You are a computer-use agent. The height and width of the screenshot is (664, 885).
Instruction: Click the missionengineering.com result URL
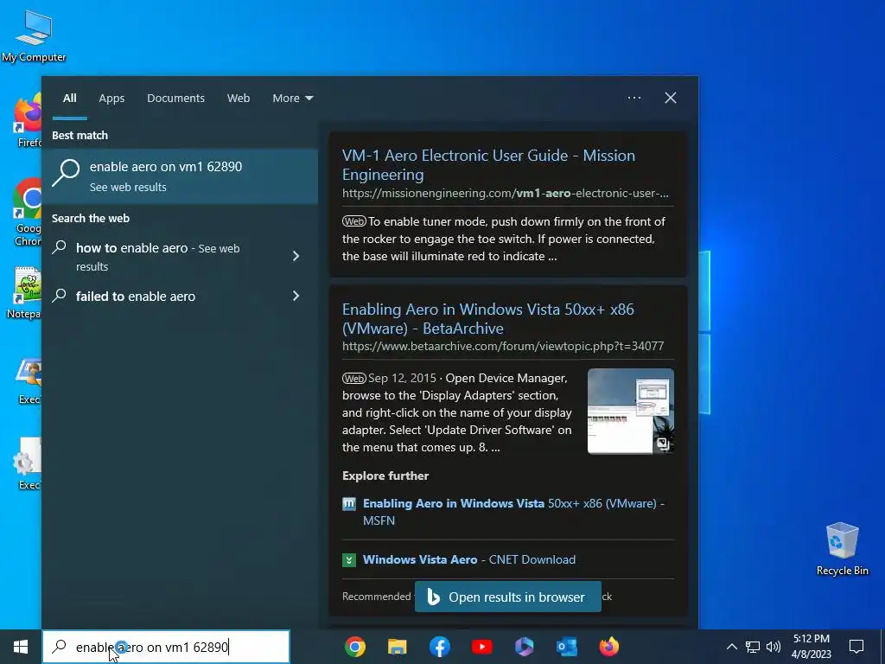[505, 193]
